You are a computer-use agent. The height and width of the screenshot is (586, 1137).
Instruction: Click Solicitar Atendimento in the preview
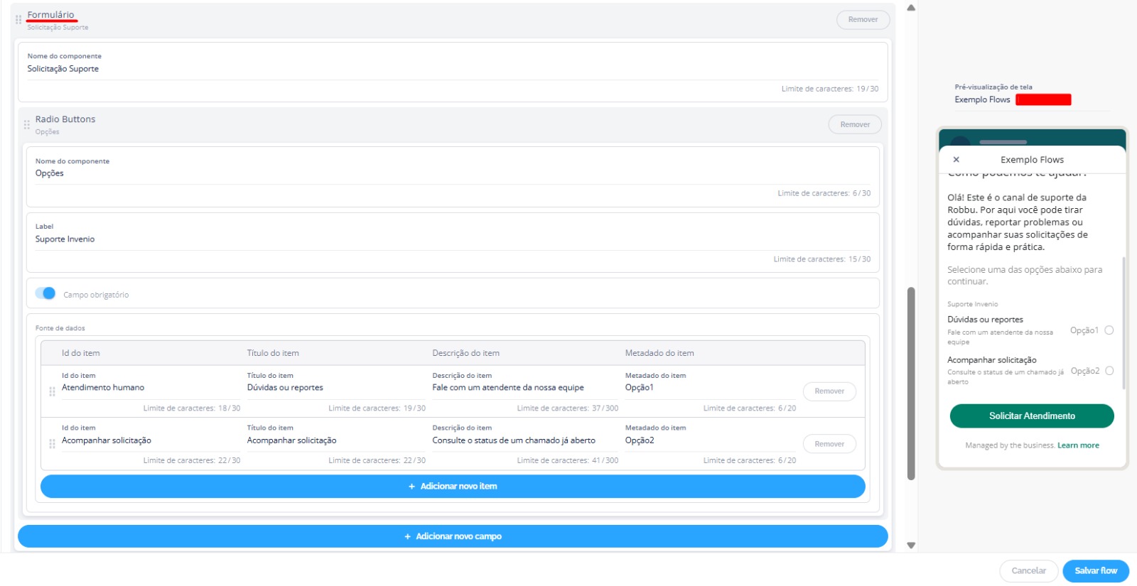tap(1032, 416)
